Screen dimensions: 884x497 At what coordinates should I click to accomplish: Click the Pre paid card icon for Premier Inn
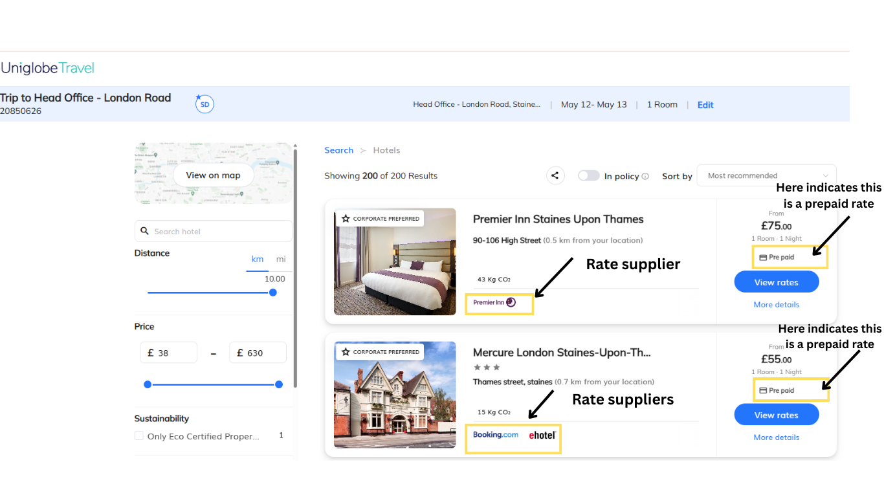tap(763, 258)
